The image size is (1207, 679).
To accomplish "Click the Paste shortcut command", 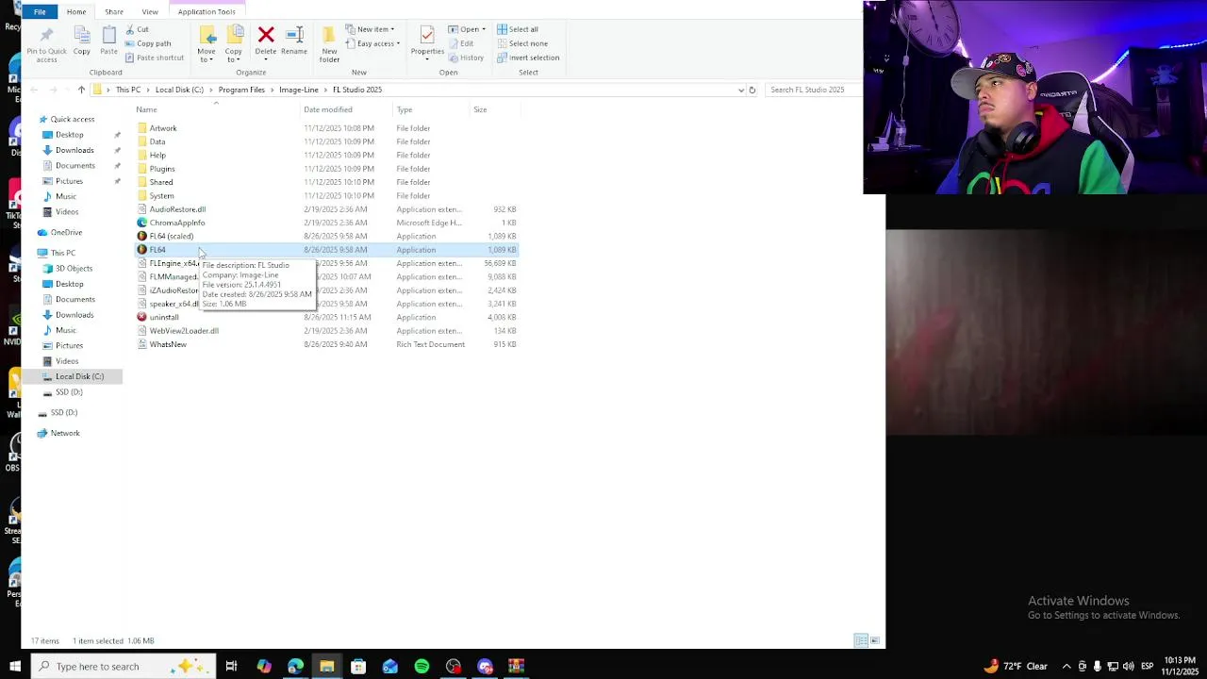I will (155, 58).
